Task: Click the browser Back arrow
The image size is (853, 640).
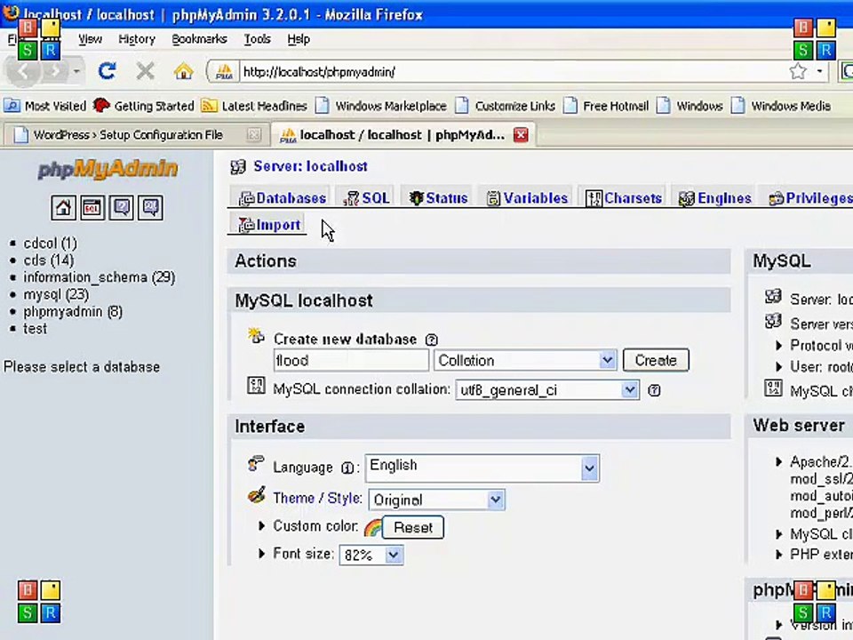Action: (x=22, y=71)
